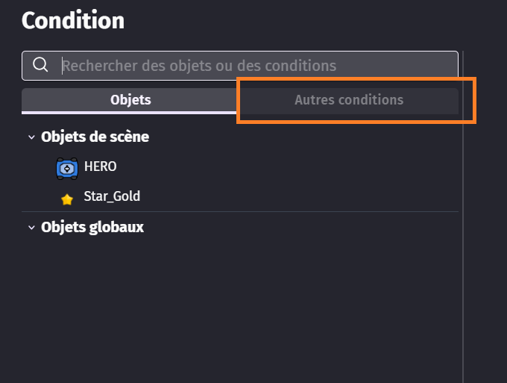Click the Objets globaux group label

pyautogui.click(x=92, y=228)
